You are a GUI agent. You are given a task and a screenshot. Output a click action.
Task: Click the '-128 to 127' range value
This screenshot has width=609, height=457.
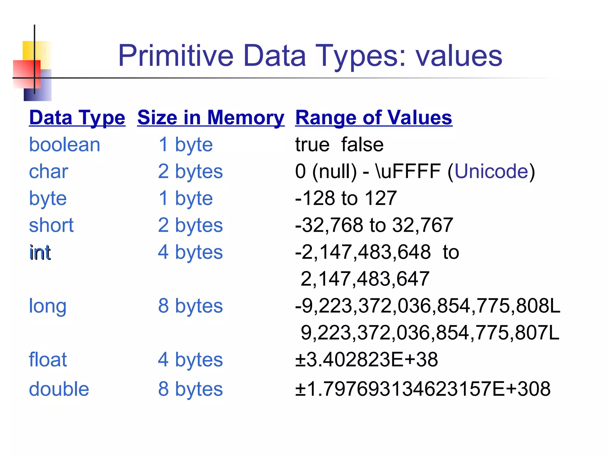click(346, 198)
